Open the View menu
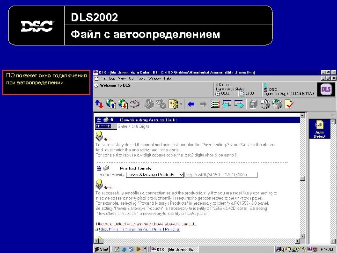 (122, 78)
